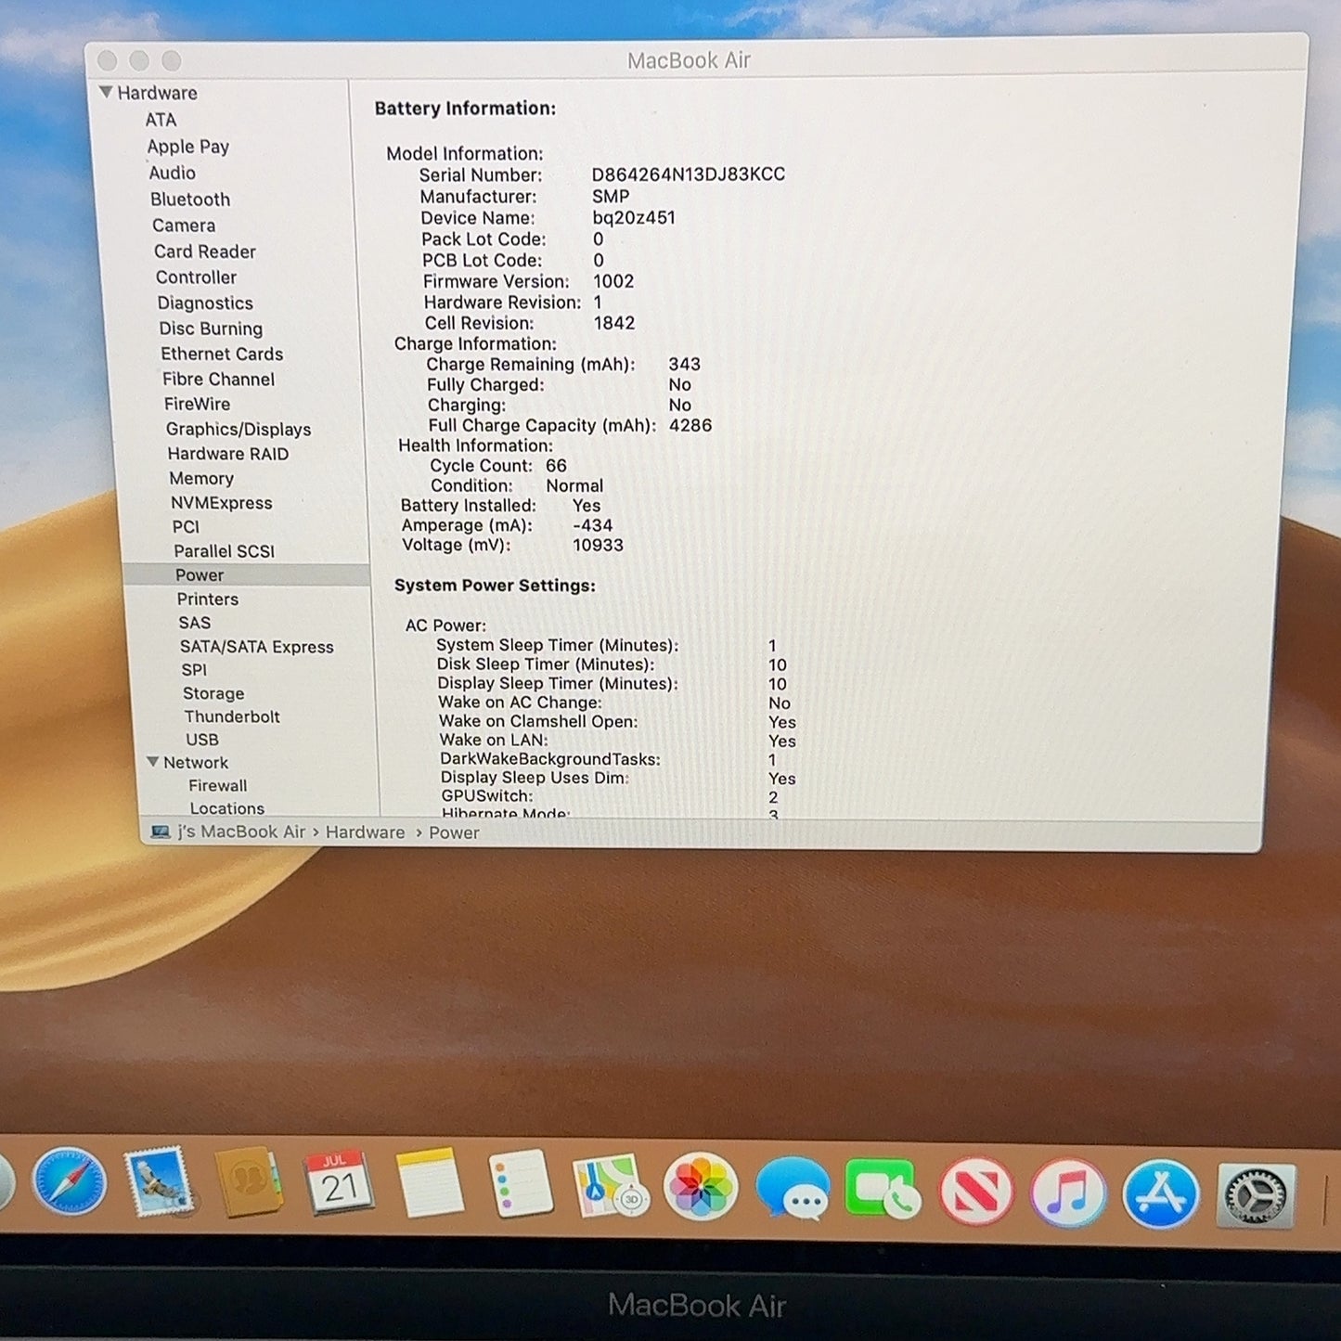Click the Amperage value -434
Screen dimensions: 1341x1341
[592, 525]
